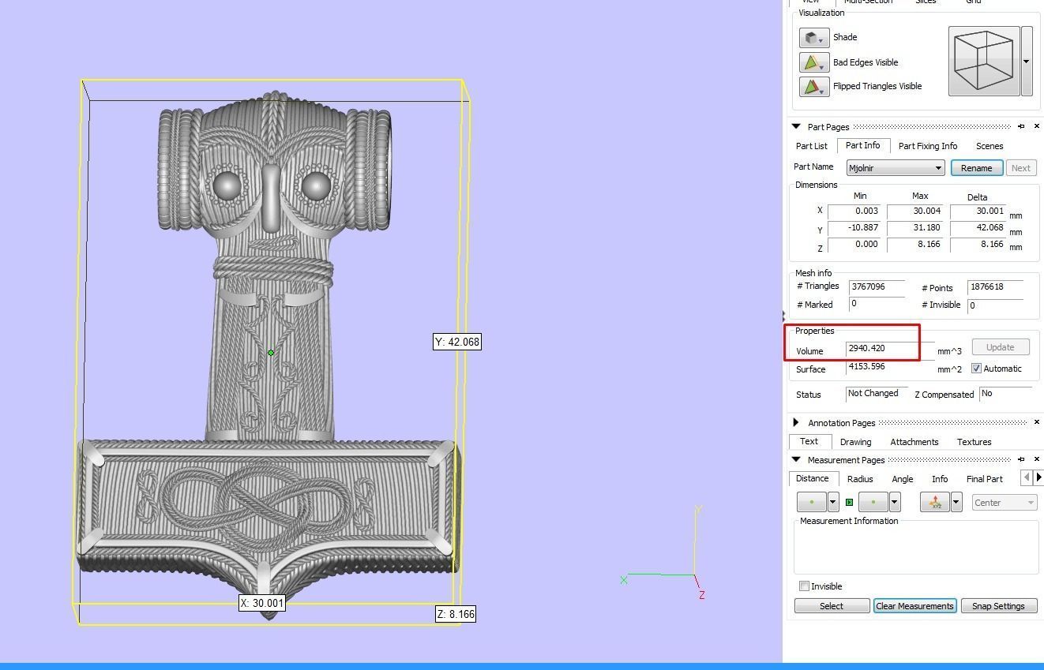Open the Part Fixing Info tab
Image resolution: width=1044 pixels, height=670 pixels.
[x=928, y=146]
